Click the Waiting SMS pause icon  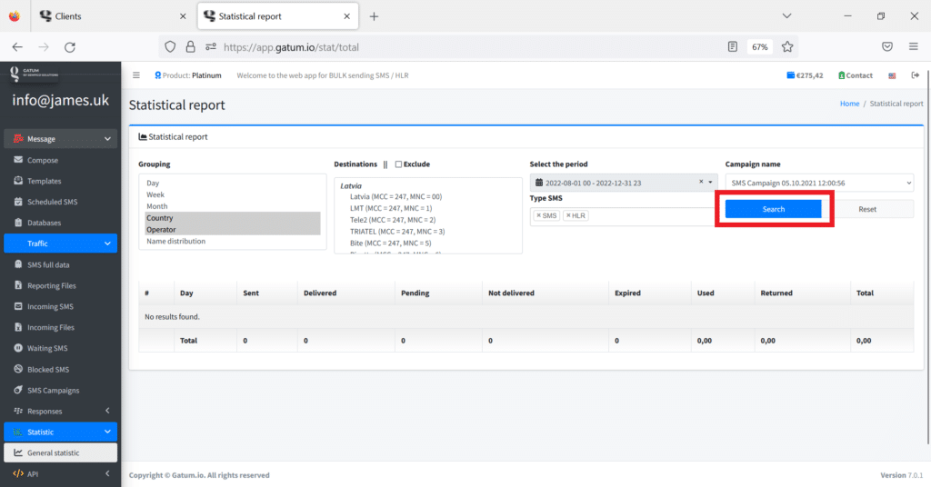(18, 348)
